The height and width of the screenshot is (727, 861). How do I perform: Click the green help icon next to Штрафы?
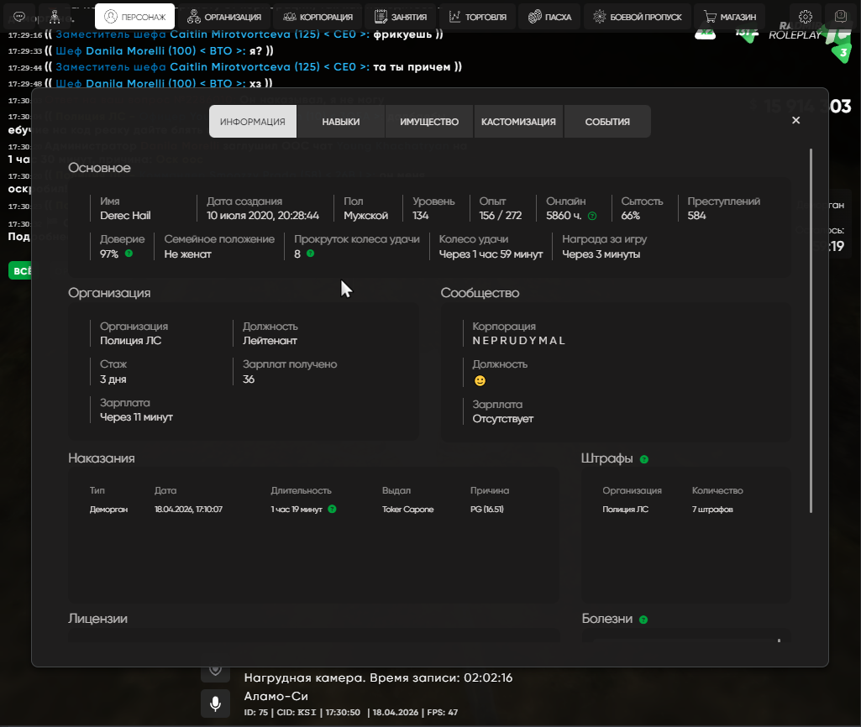pos(644,459)
